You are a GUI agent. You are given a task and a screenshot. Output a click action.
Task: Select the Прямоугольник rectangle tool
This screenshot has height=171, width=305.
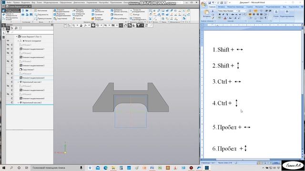[x=43, y=19]
